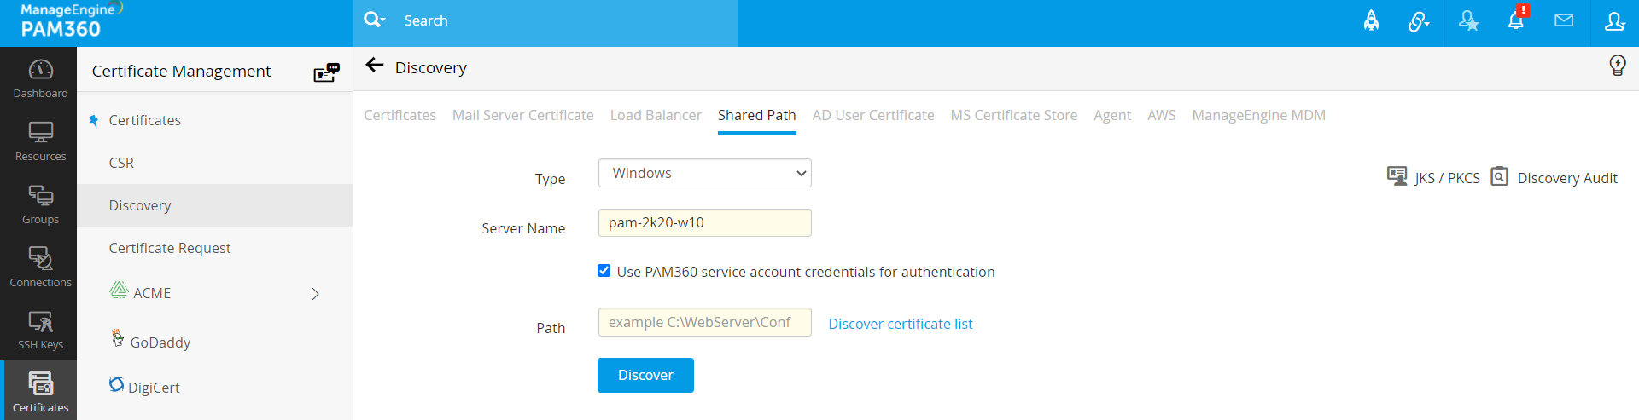The image size is (1639, 420).
Task: Click the DigiCert logo icon
Action: point(117,384)
